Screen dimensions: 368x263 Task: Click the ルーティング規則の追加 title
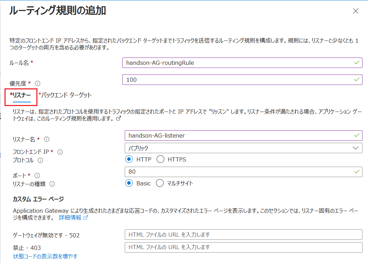pyautogui.click(x=58, y=10)
